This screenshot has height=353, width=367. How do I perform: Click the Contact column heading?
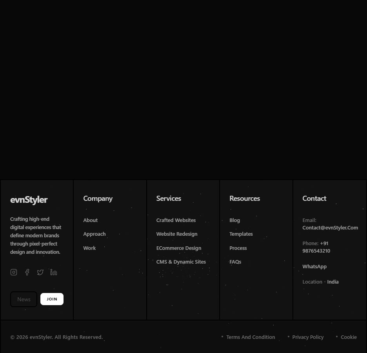pos(314,198)
